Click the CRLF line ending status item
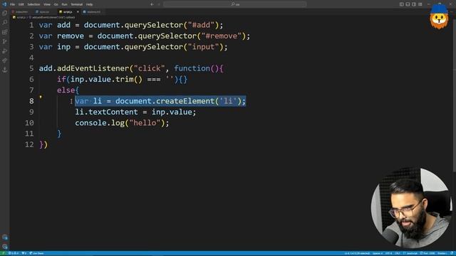Screen dimensions: 456x256 click(x=398, y=253)
